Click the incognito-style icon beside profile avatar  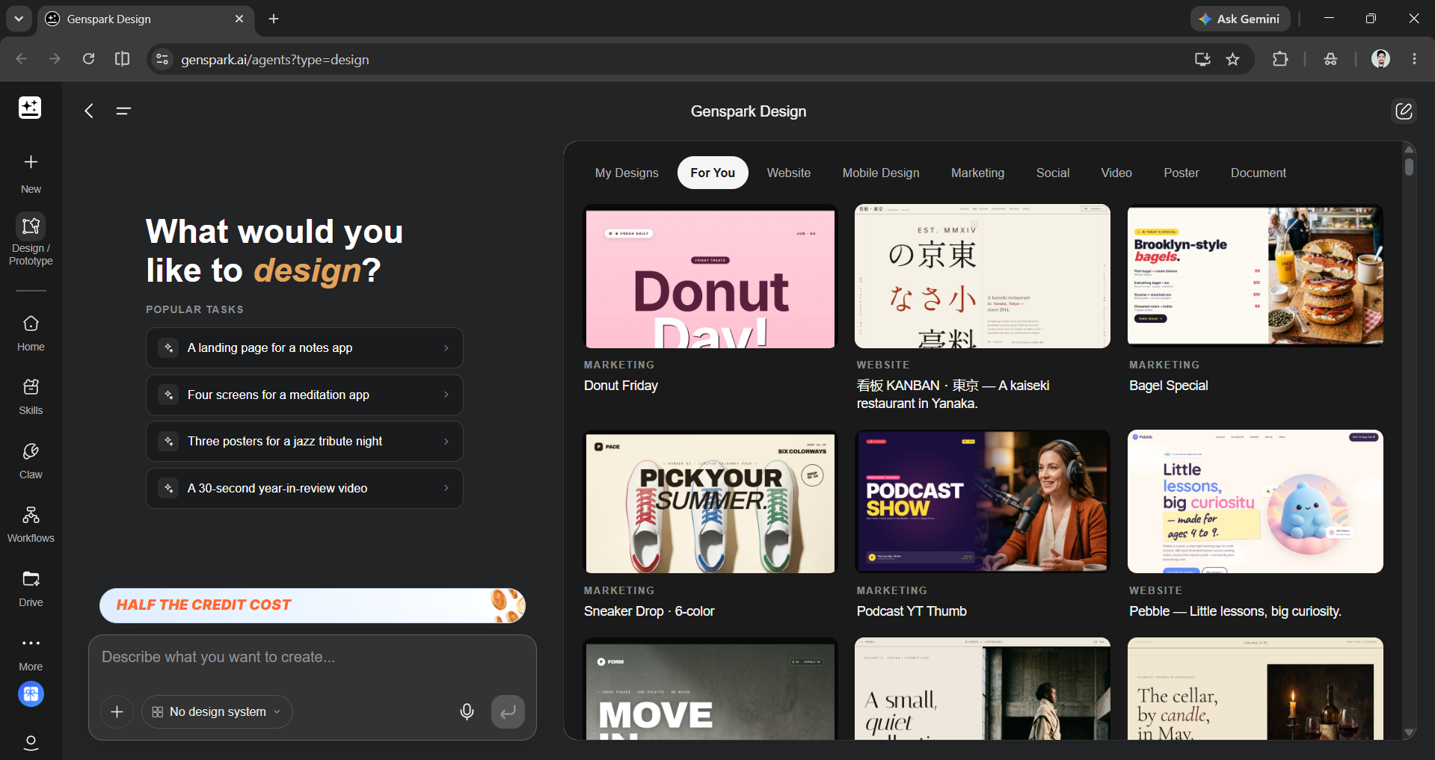click(1330, 59)
